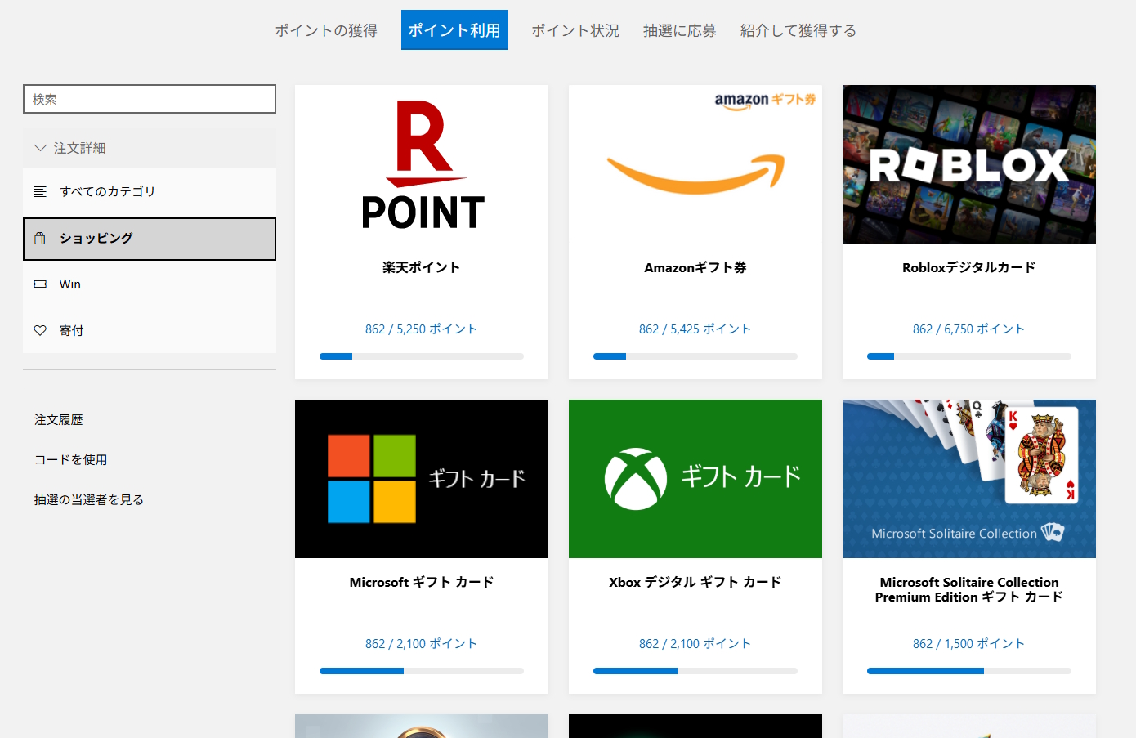Collapse the 注文詳細 section chevron
1136x738 pixels.
tap(40, 148)
